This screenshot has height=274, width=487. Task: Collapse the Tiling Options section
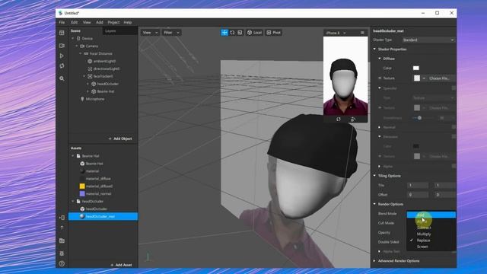pos(374,176)
